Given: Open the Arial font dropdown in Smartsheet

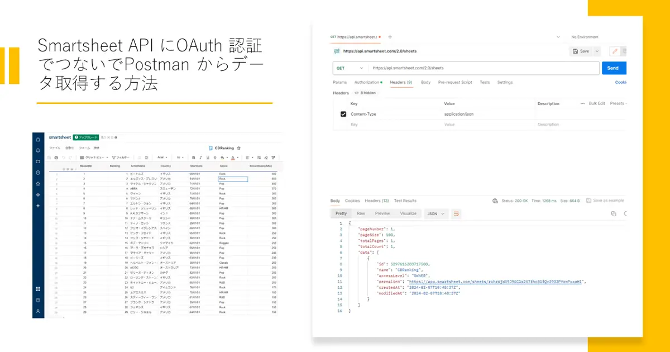Looking at the screenshot, I should click(x=162, y=158).
